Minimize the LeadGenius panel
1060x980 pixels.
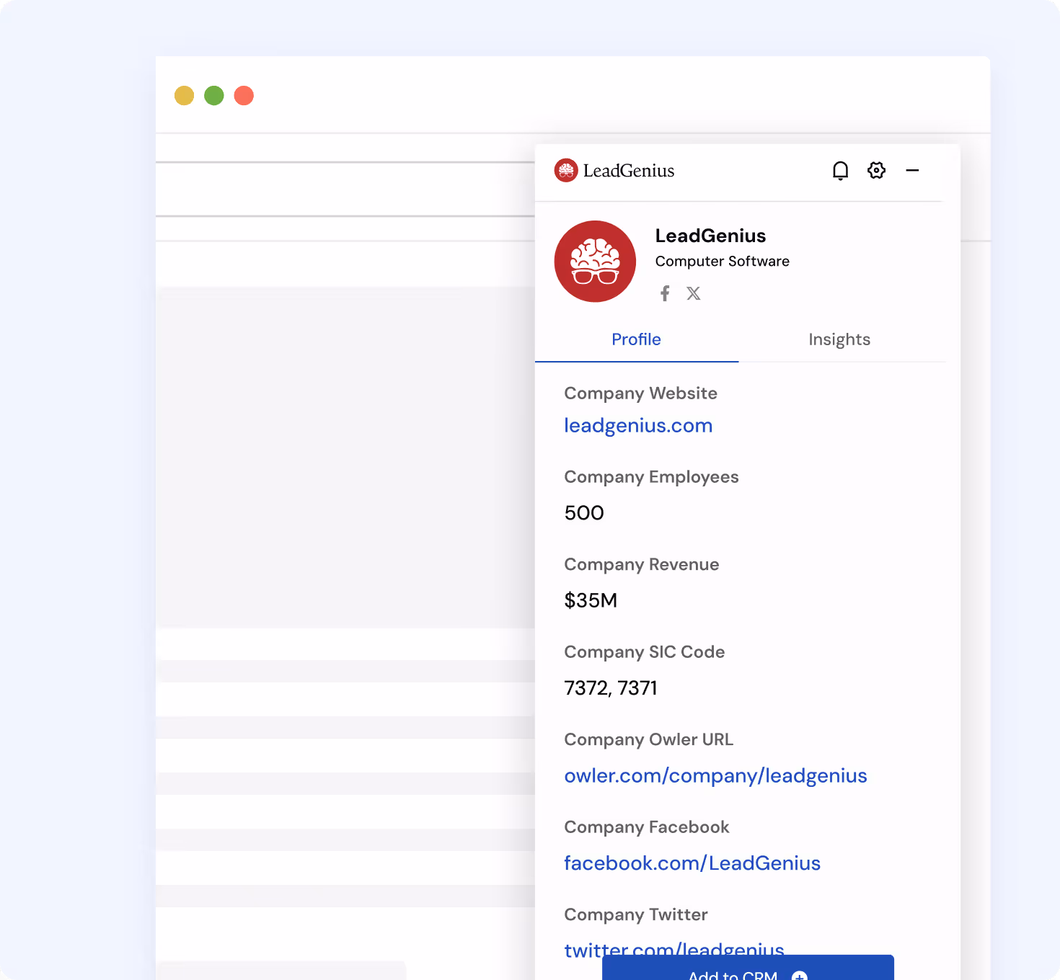click(x=912, y=170)
